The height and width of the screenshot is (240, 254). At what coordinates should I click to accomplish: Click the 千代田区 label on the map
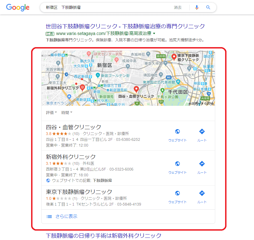point(178,92)
